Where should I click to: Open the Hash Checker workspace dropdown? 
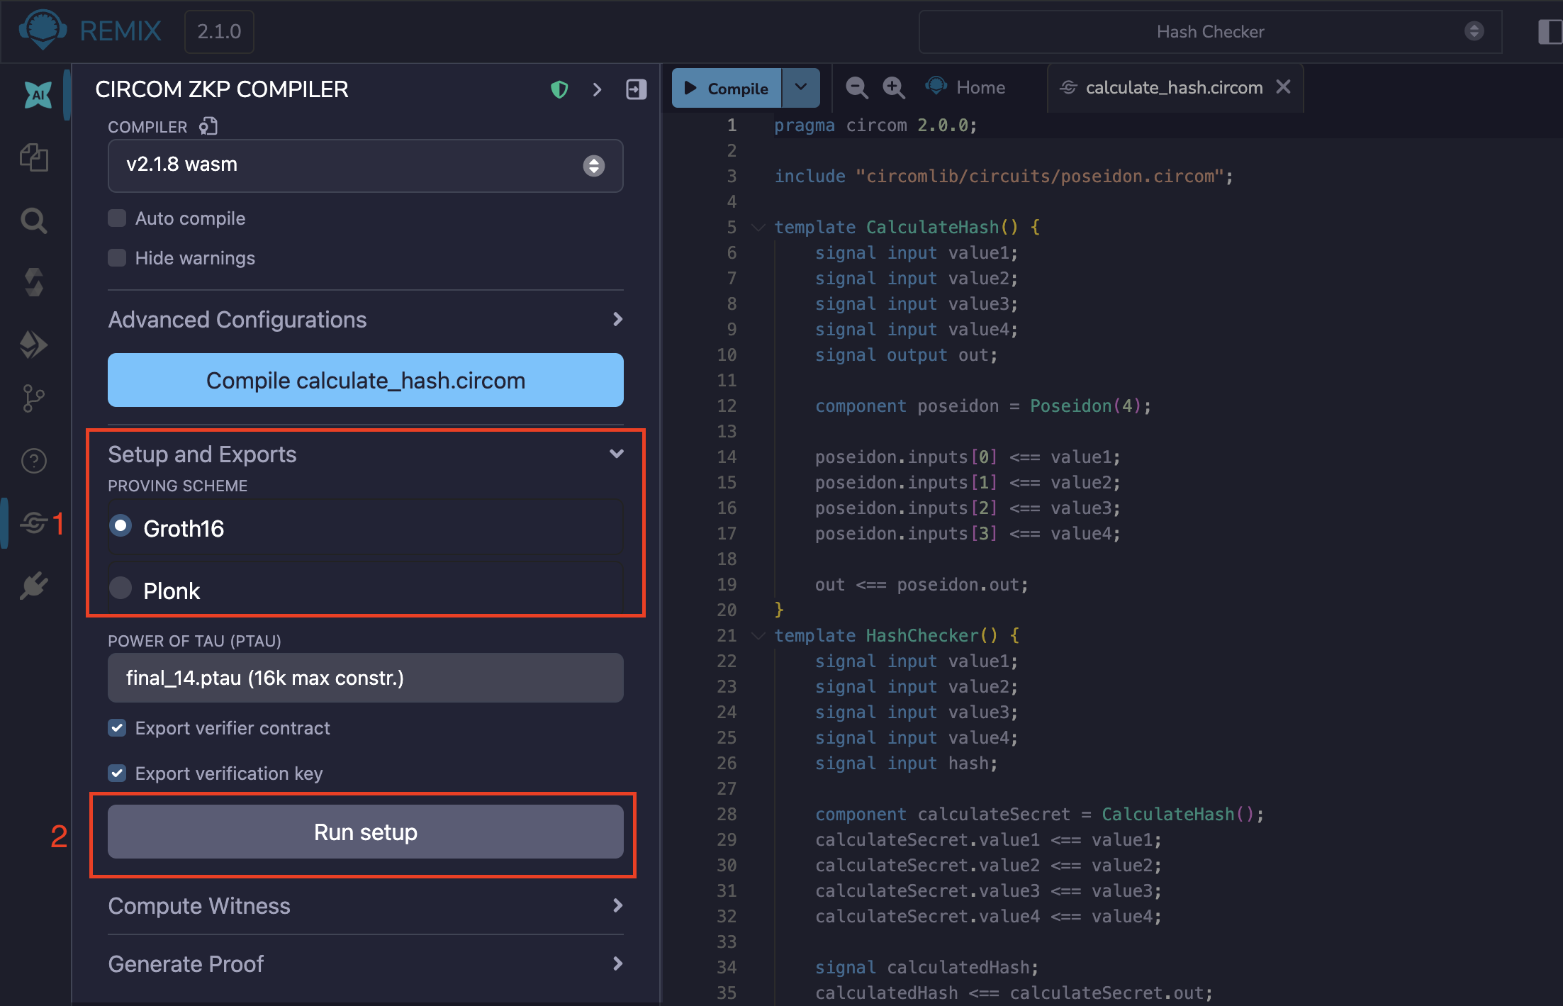click(1211, 32)
